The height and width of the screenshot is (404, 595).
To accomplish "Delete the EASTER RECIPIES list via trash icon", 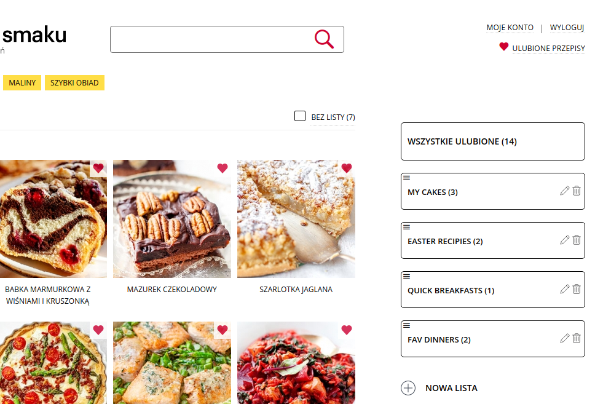I will [x=577, y=240].
